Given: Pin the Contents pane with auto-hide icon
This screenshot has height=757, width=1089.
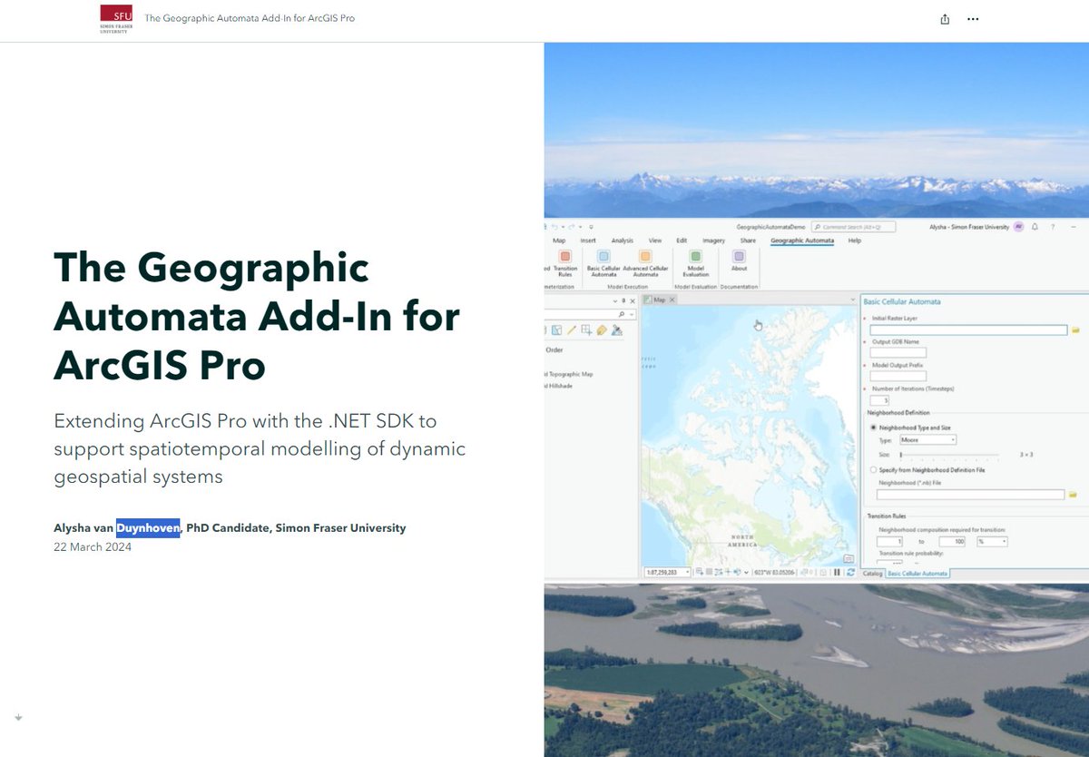Looking at the screenshot, I should (623, 300).
